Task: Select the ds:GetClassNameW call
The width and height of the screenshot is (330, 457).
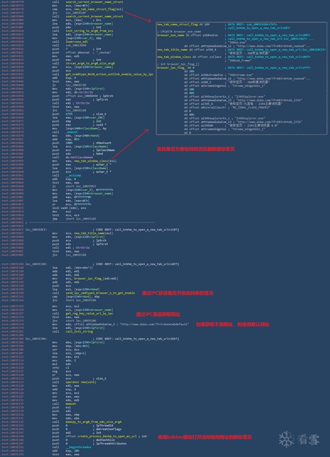Action: (79, 157)
